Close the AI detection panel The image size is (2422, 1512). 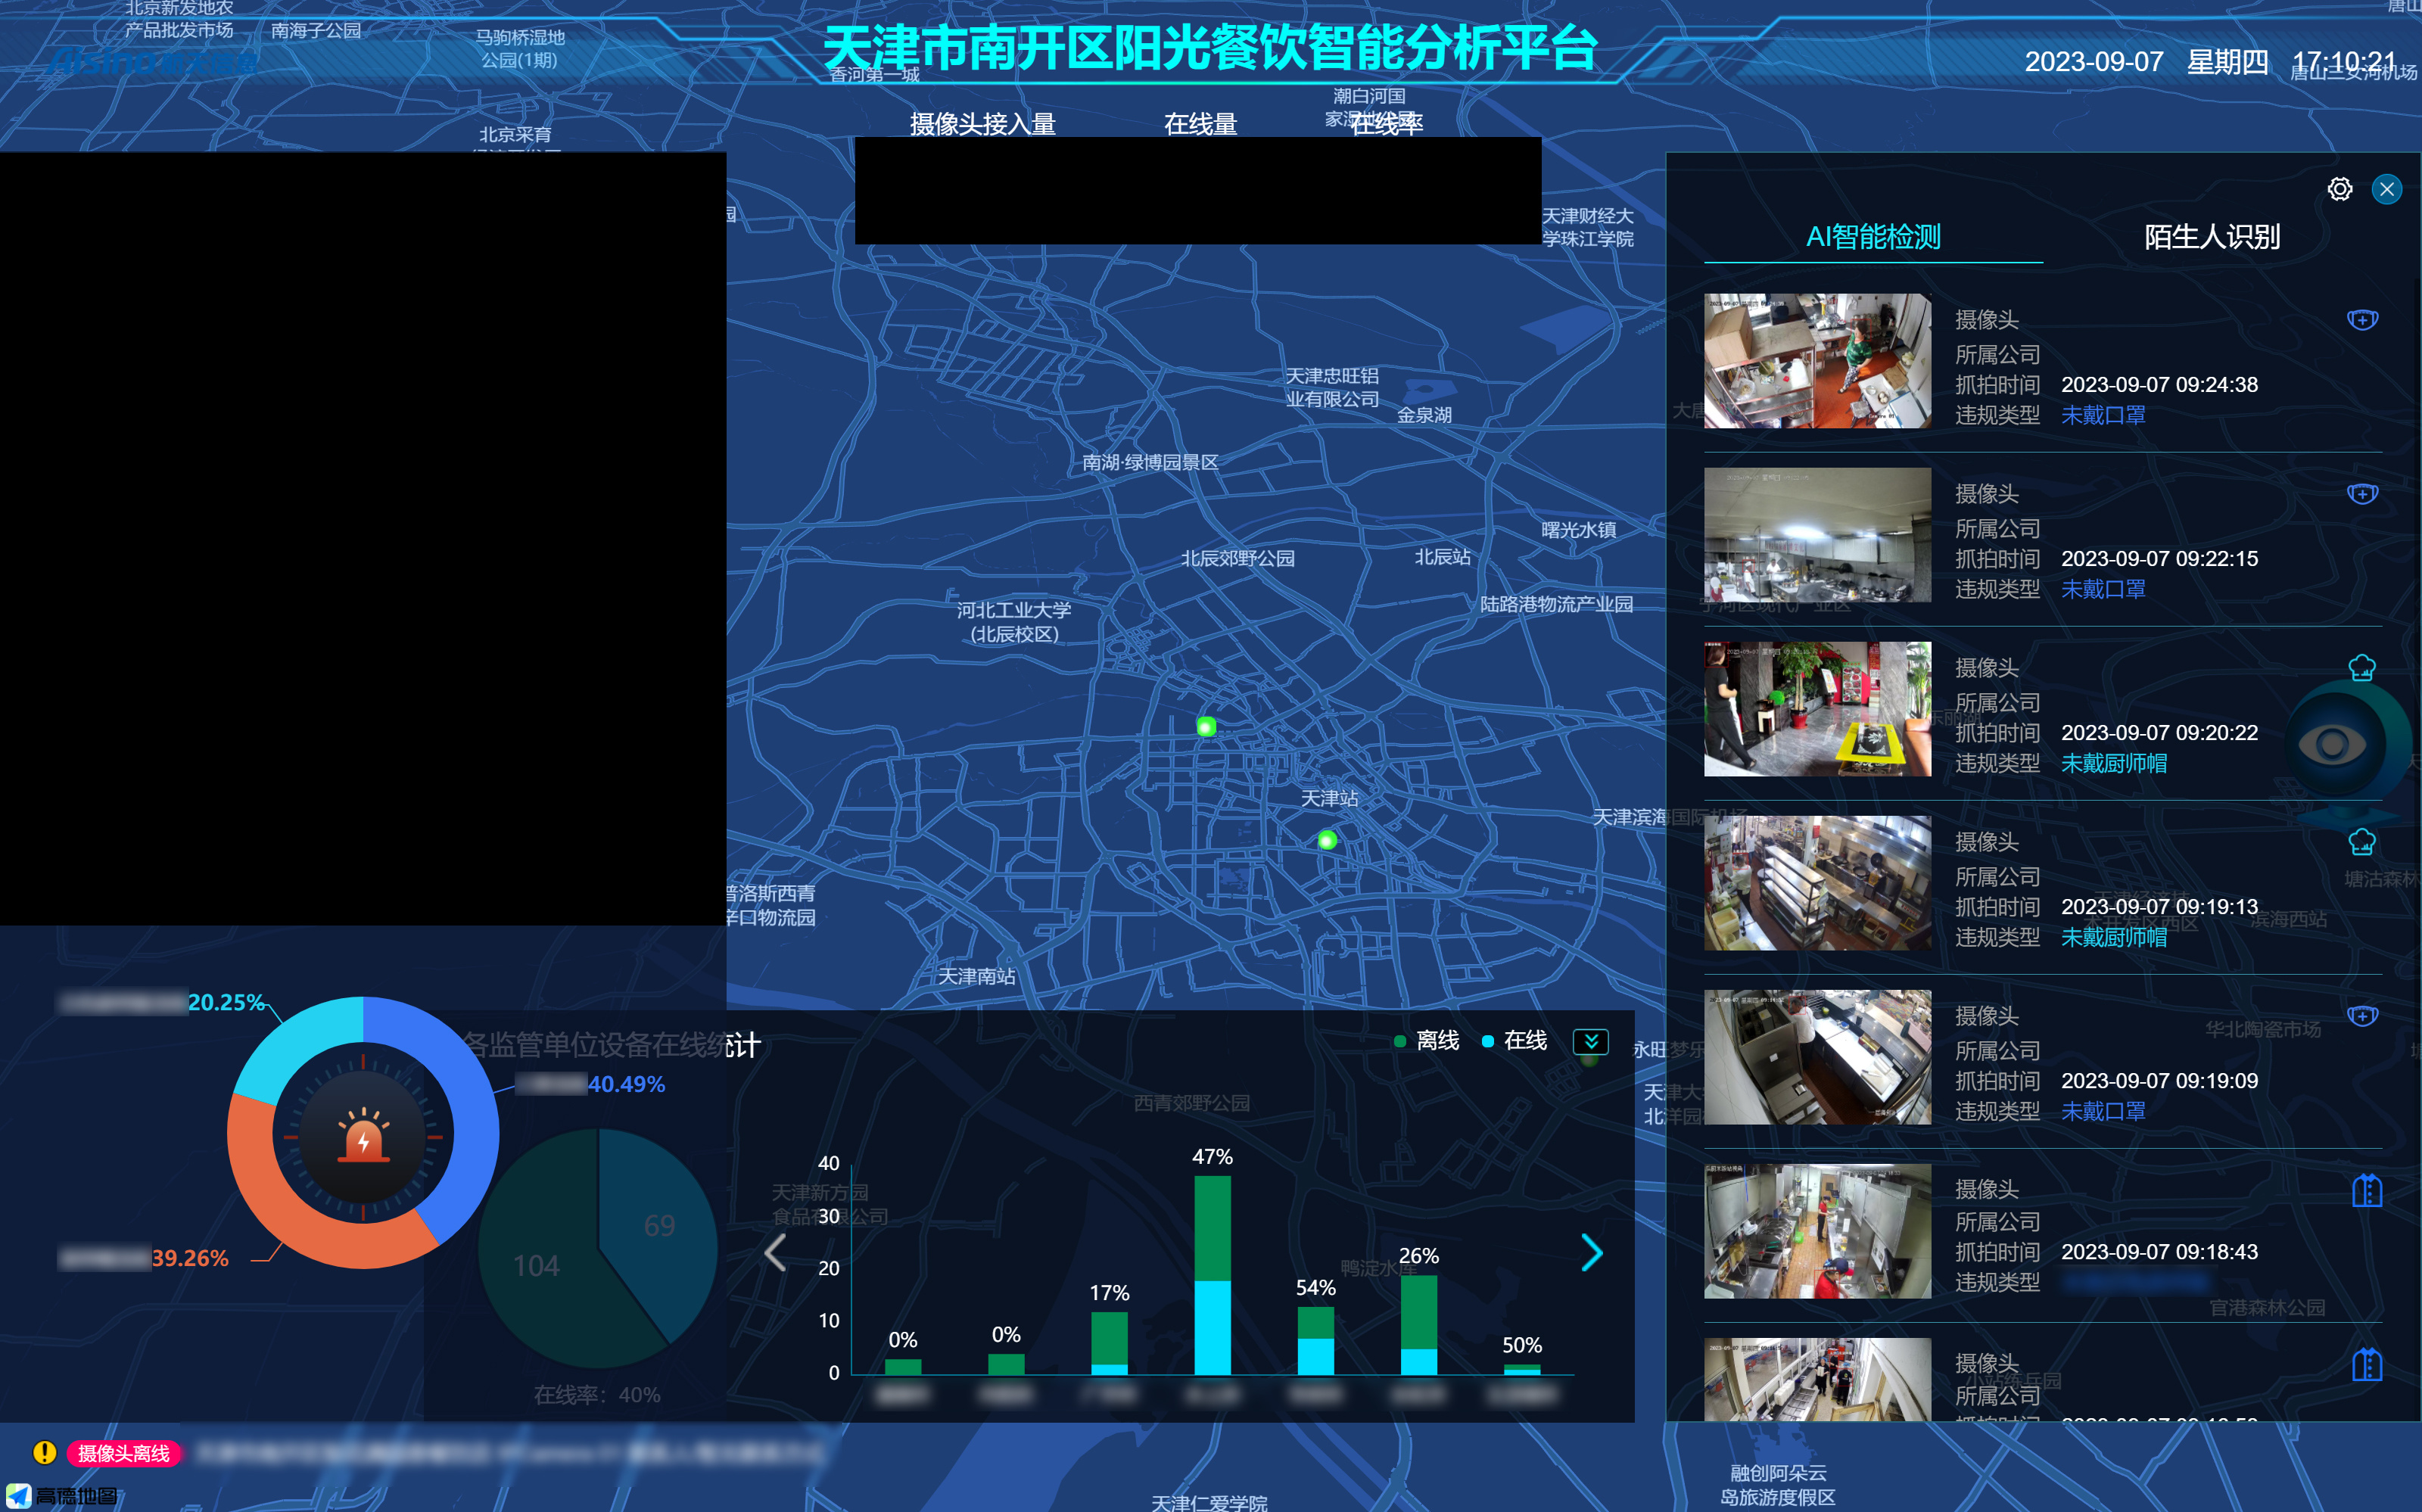coord(2386,189)
